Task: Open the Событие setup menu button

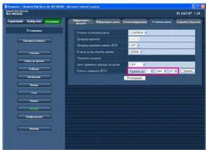Action: click(x=34, y=69)
